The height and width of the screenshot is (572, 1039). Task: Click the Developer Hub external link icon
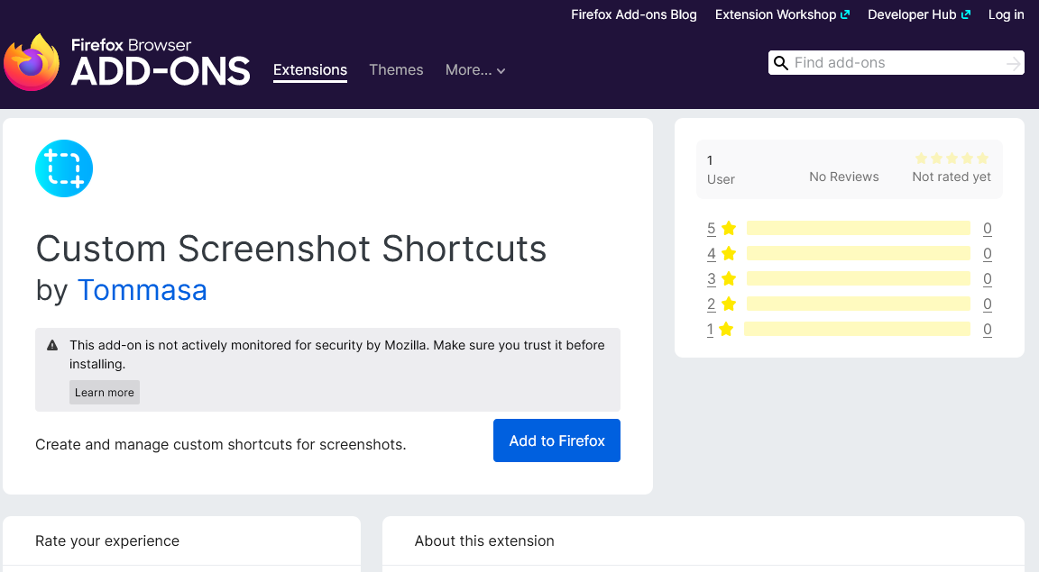pos(966,14)
